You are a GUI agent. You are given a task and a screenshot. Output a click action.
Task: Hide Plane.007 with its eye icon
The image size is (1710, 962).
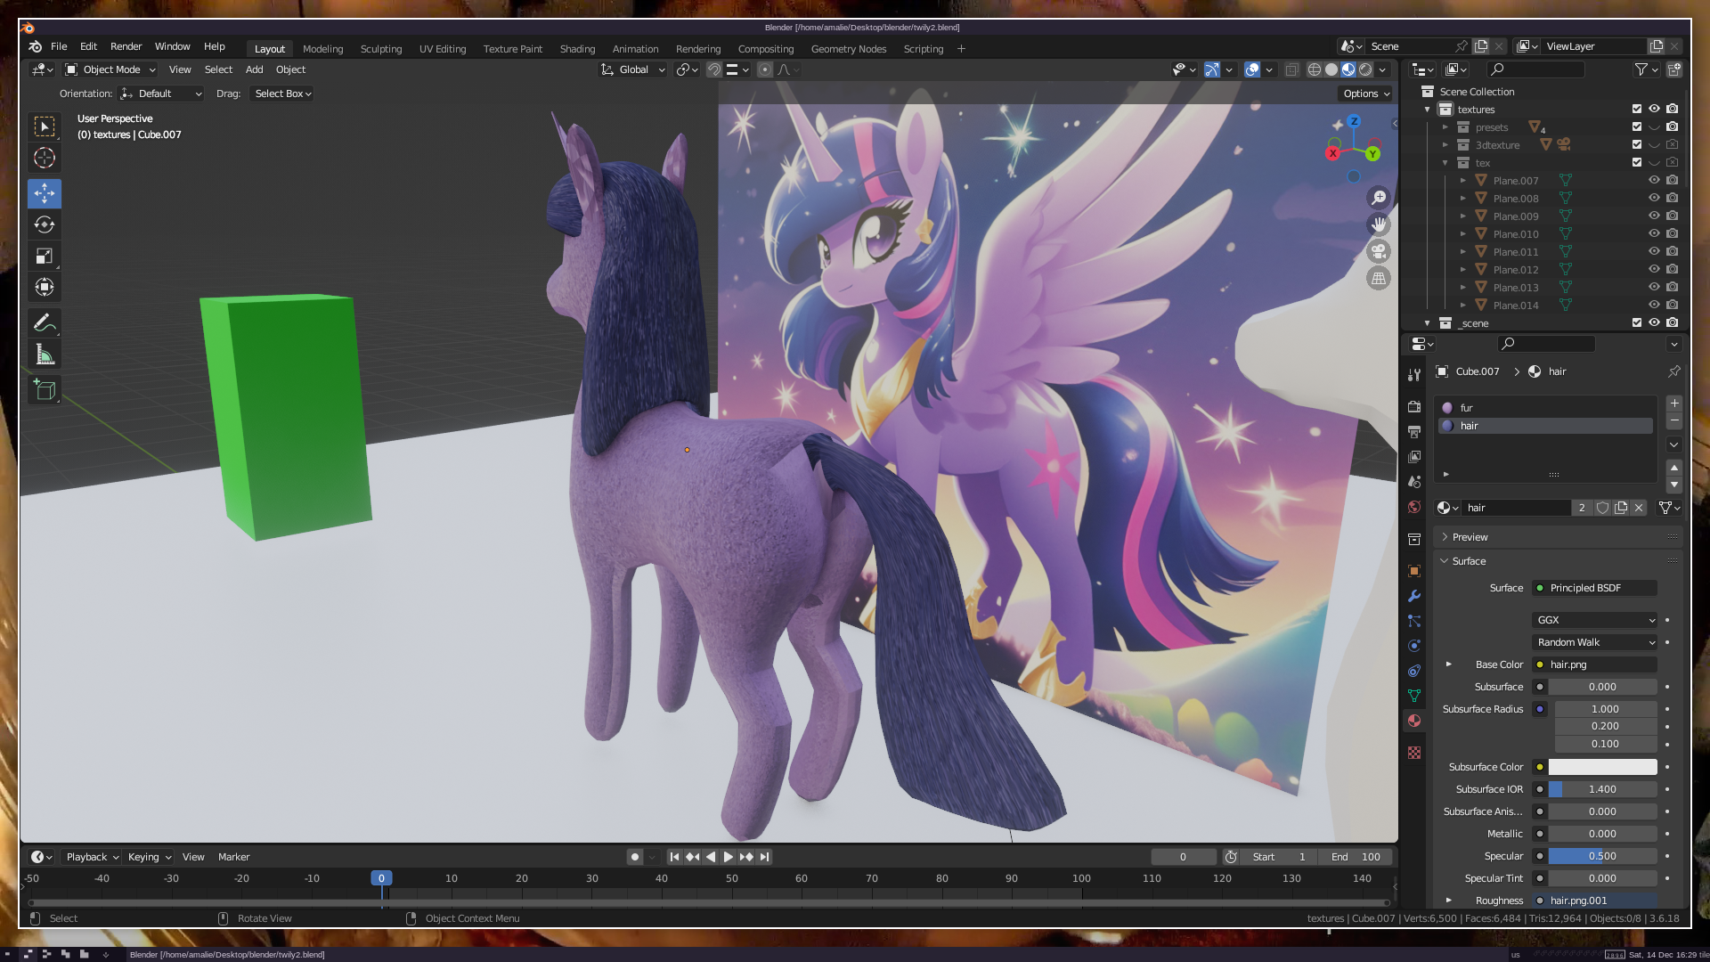point(1654,180)
